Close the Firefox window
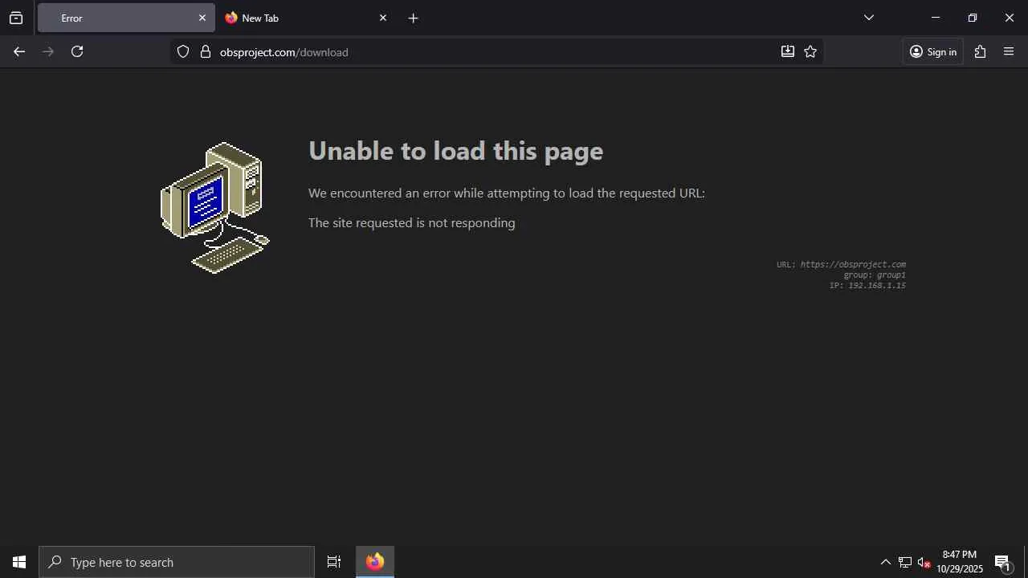This screenshot has height=578, width=1028. (1010, 18)
